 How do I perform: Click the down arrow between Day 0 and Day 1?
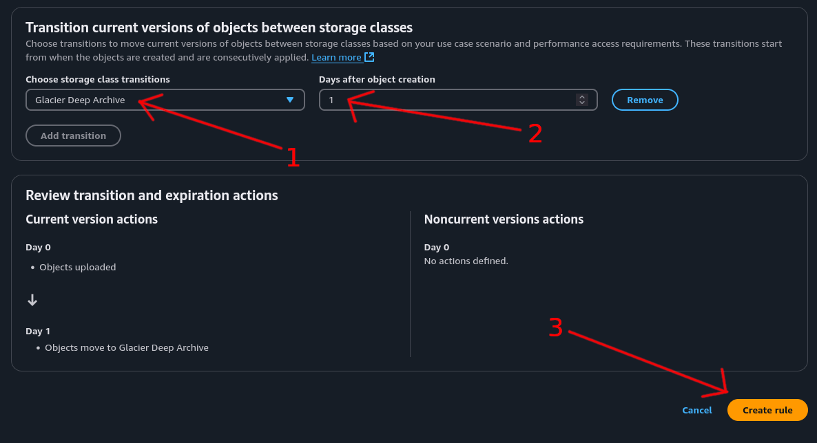point(32,300)
